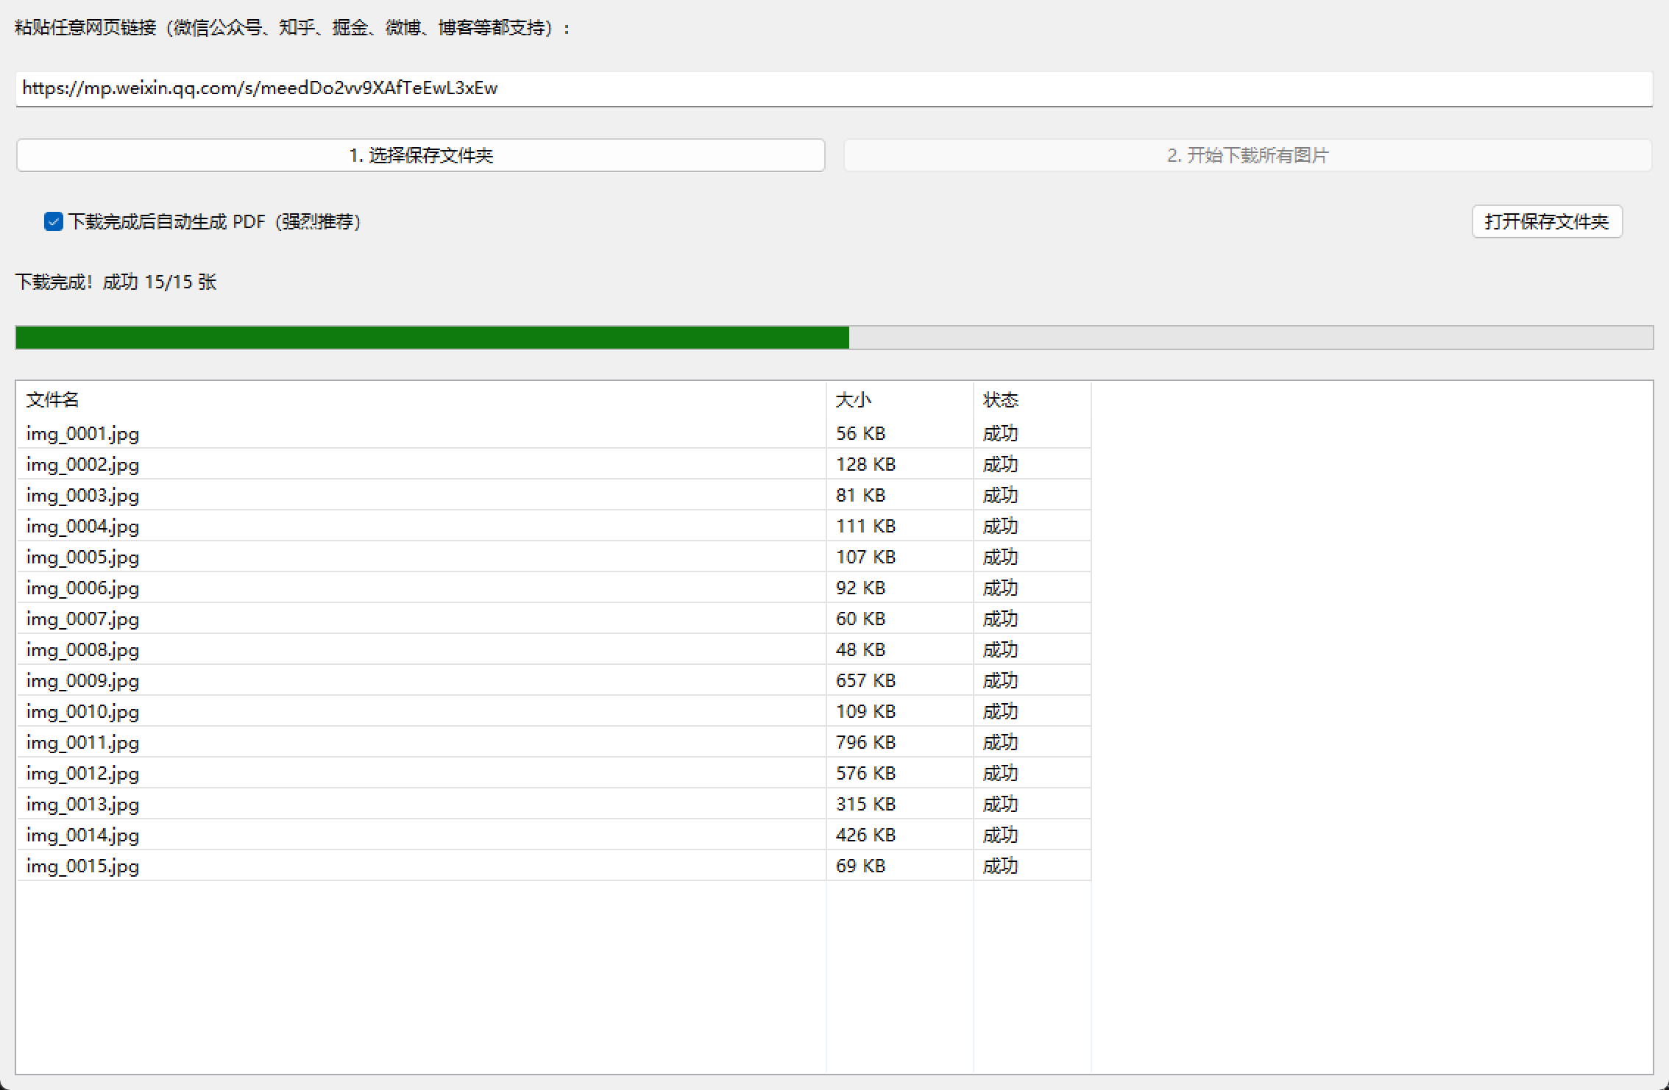Click '2. 开始下载所有图片' button
The height and width of the screenshot is (1090, 1669).
[1247, 155]
